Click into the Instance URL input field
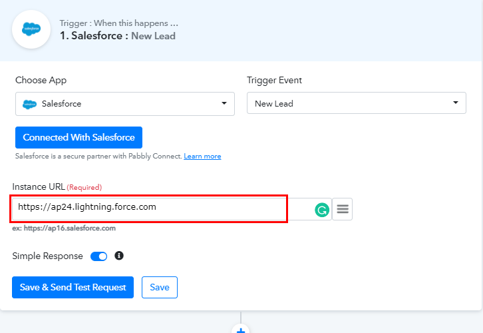 click(172, 209)
